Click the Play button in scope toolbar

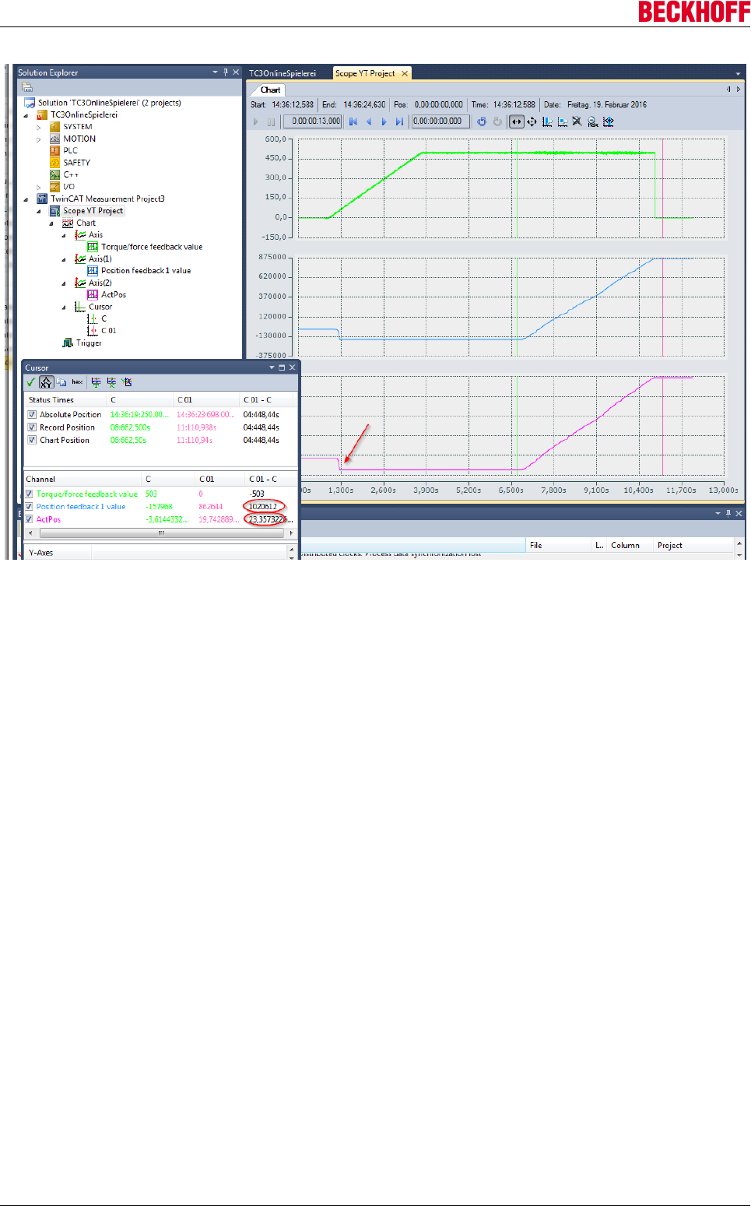click(255, 121)
